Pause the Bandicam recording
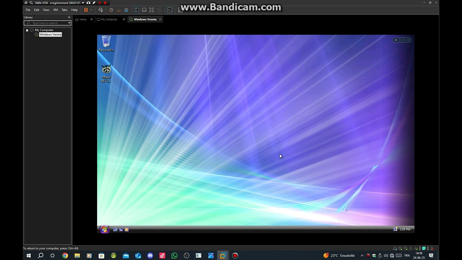This screenshot has height=260, width=462. [100, 3]
